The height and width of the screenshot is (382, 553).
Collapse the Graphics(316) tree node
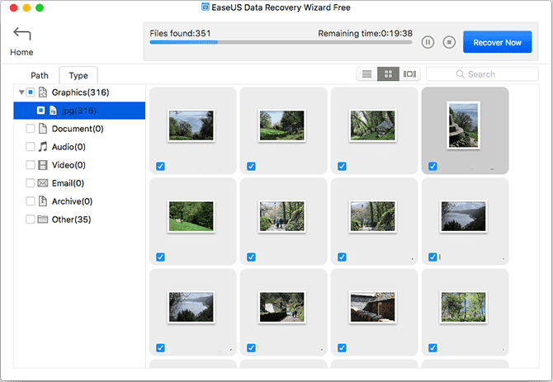(21, 92)
